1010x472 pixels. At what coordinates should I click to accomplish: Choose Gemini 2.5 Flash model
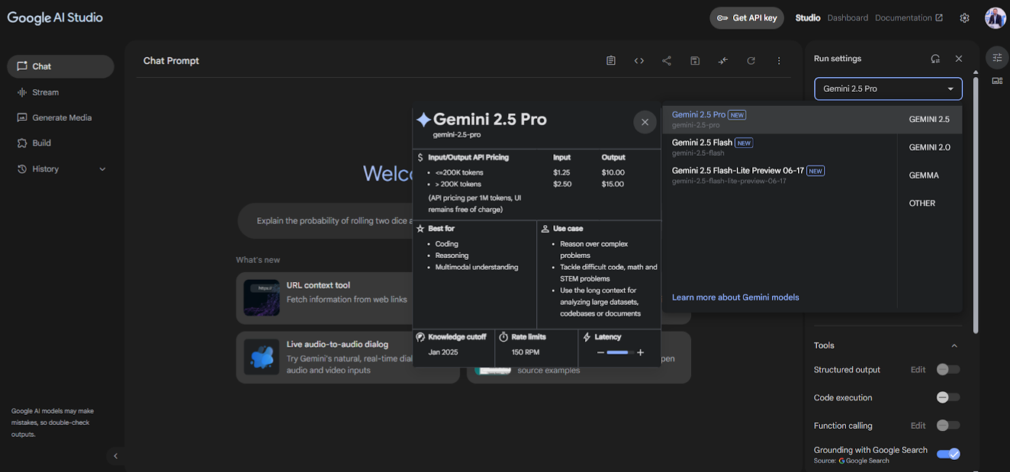779,147
